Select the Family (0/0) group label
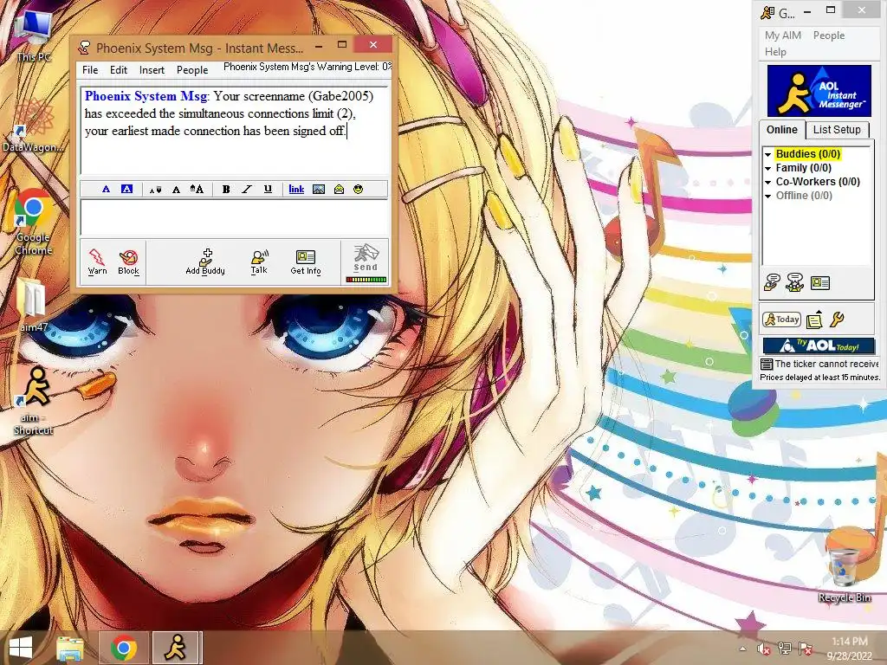 pyautogui.click(x=803, y=168)
